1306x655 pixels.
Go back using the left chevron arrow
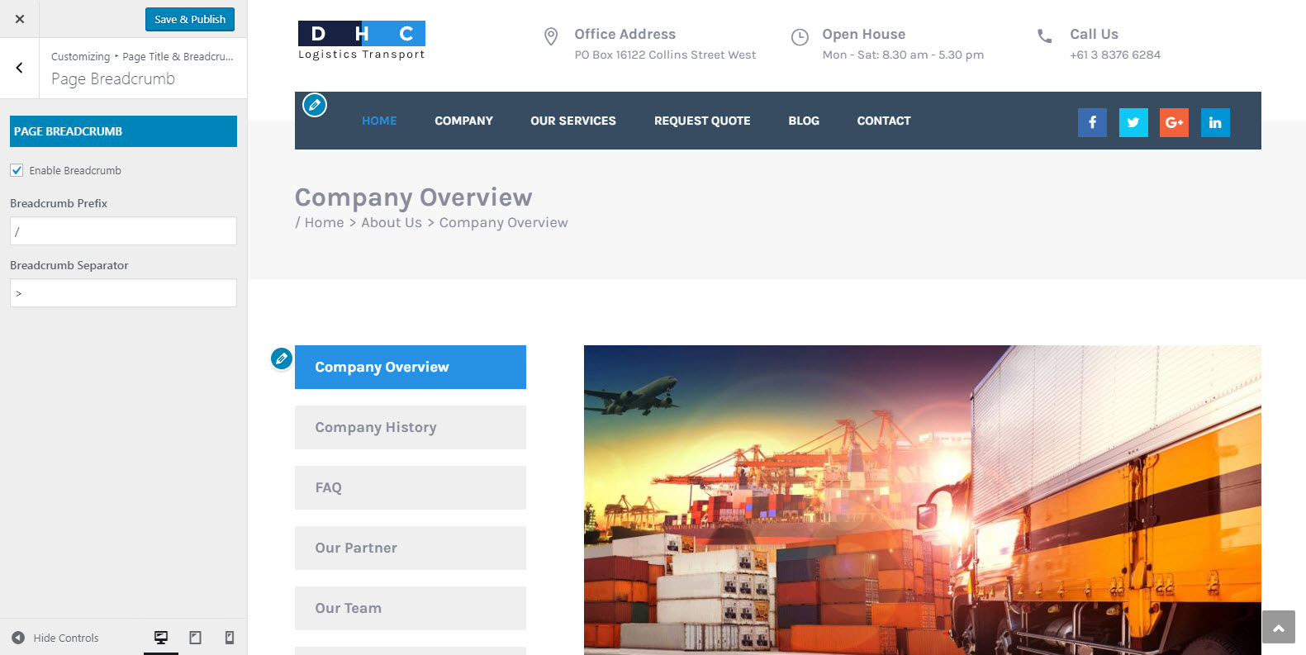(20, 68)
